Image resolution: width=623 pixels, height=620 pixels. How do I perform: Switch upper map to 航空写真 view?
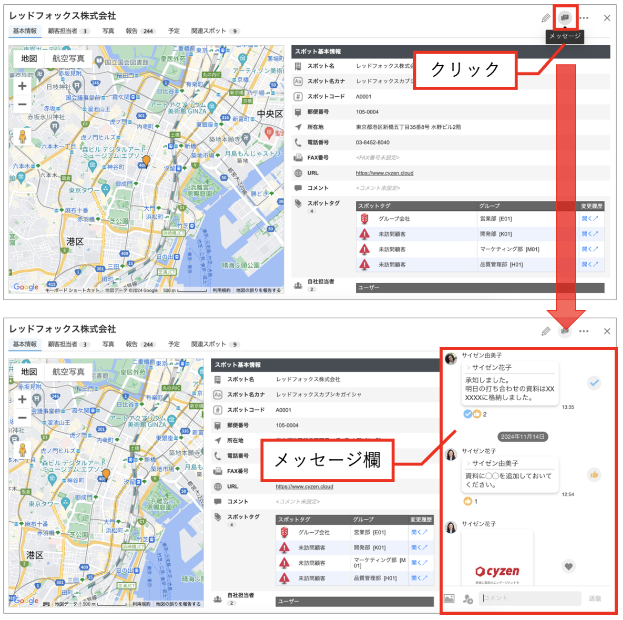68,59
